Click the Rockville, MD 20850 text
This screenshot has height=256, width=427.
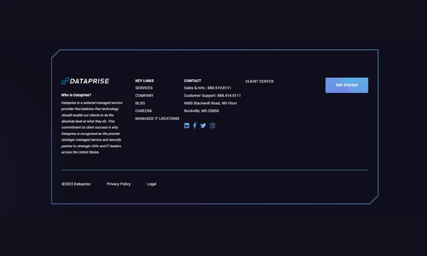coord(201,111)
